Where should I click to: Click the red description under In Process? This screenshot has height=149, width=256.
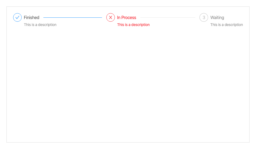point(133,25)
